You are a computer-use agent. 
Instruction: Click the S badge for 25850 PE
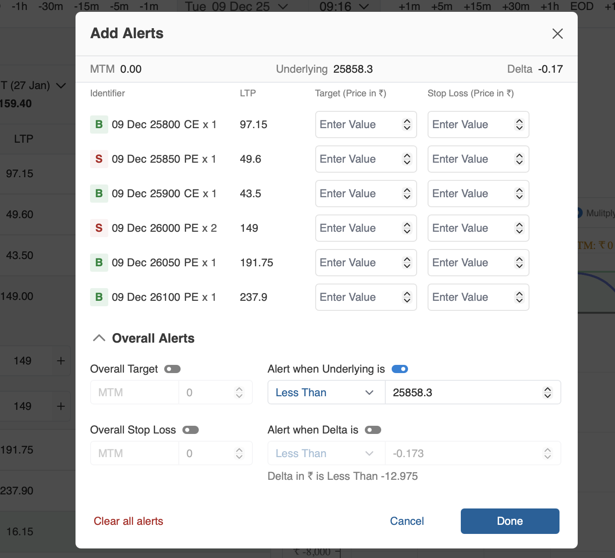pos(99,159)
